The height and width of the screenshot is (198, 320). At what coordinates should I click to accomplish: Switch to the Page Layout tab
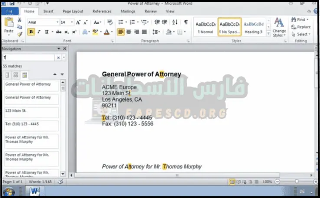(73, 11)
